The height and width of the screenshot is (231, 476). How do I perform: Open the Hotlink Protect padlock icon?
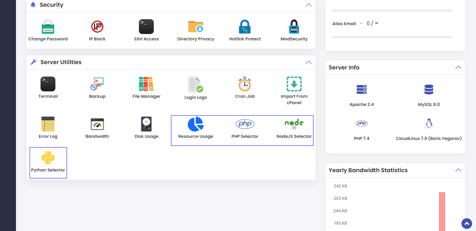245,27
